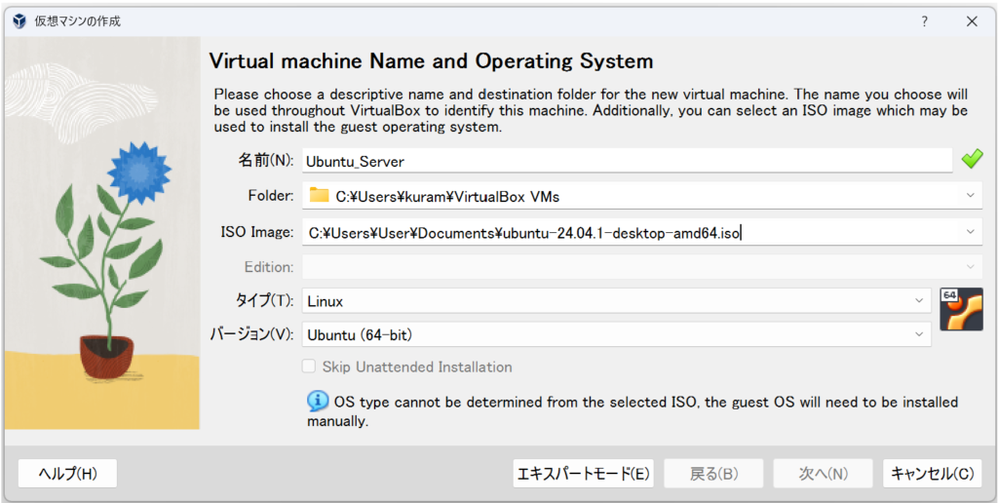The width and height of the screenshot is (998, 503).
Task: Click the green checkmark next to name field
Action: (972, 159)
